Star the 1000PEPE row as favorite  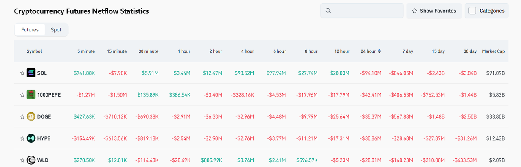[22, 95]
